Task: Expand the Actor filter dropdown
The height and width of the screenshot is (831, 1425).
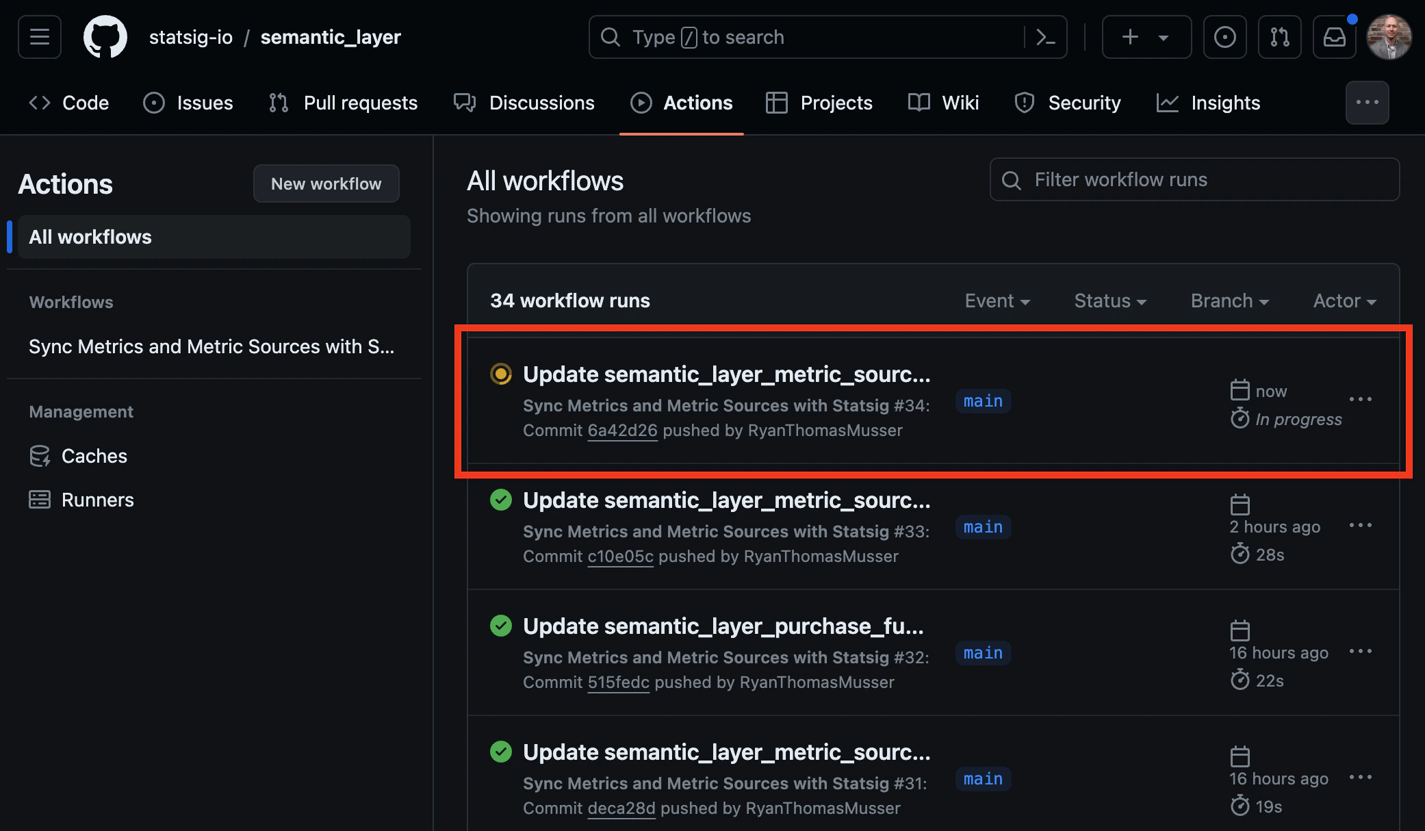Action: 1344,301
